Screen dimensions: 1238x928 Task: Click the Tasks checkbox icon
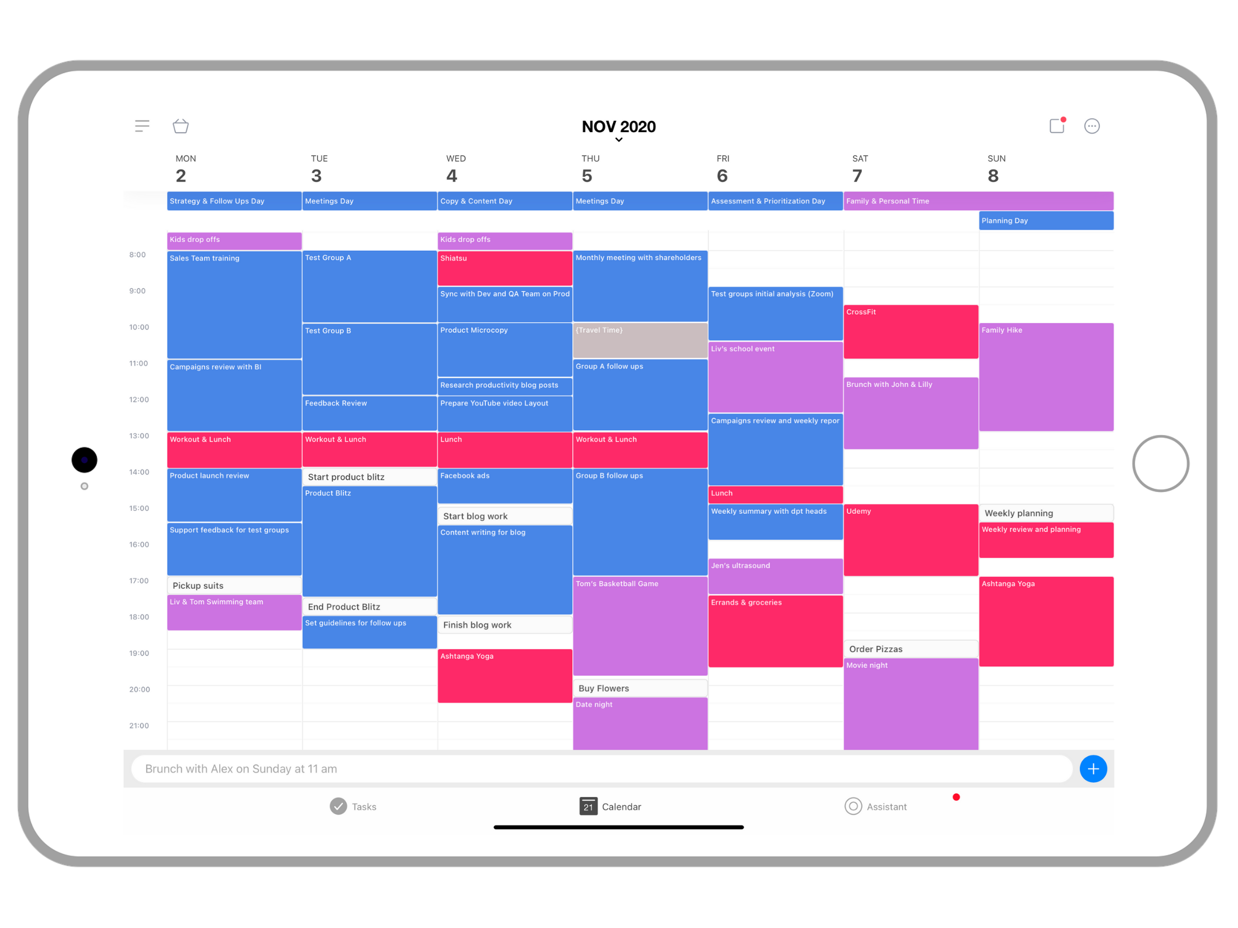pos(337,807)
